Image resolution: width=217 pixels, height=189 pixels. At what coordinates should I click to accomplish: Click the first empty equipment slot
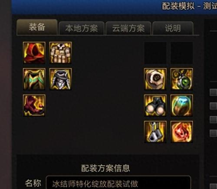155,53
